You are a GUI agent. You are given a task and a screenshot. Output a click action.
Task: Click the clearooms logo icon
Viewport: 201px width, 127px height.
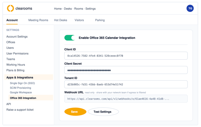click(10, 8)
